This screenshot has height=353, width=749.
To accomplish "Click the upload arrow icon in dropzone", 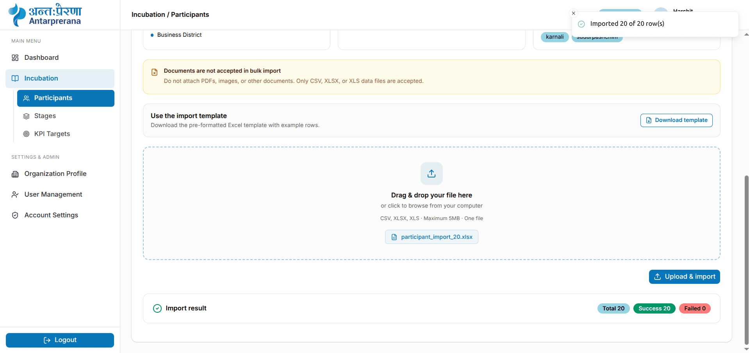I will (432, 174).
